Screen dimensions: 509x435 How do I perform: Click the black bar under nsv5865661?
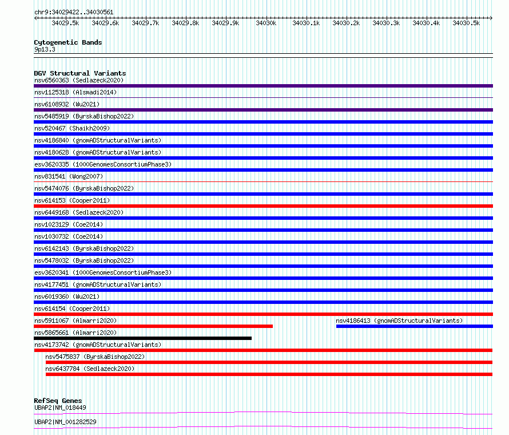tap(143, 338)
